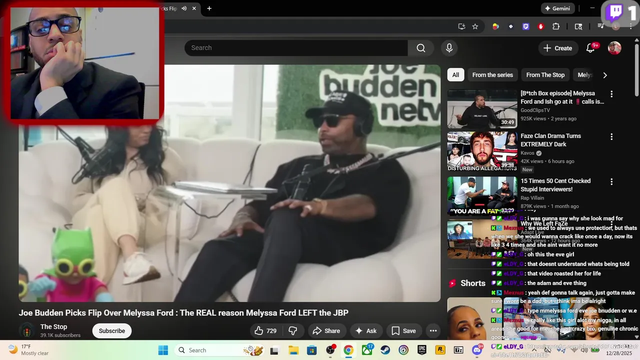Open the red hand ad-blocker extension
The width and height of the screenshot is (640, 360).
tap(540, 26)
